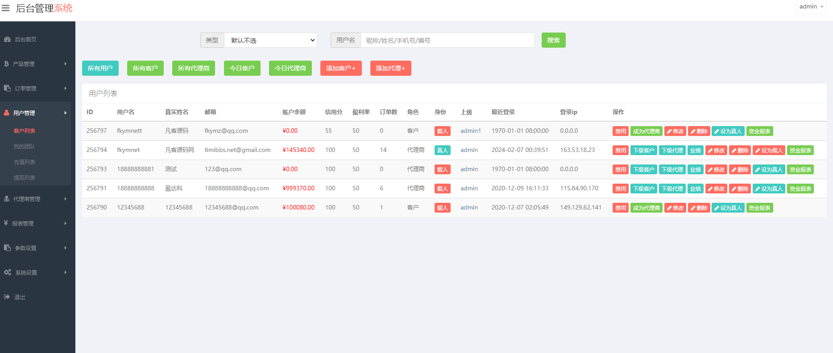This screenshot has height=353, width=833.
Task: Filter by 今日代理商 button
Action: (290, 68)
